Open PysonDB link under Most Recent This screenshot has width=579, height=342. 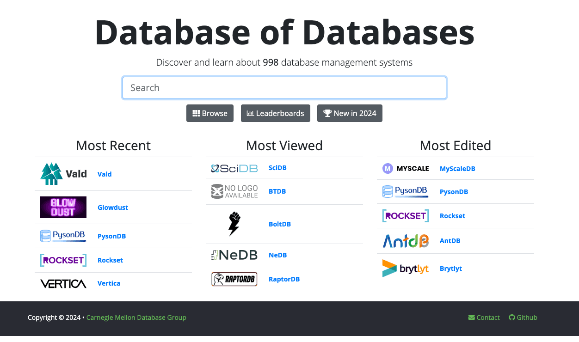point(112,236)
